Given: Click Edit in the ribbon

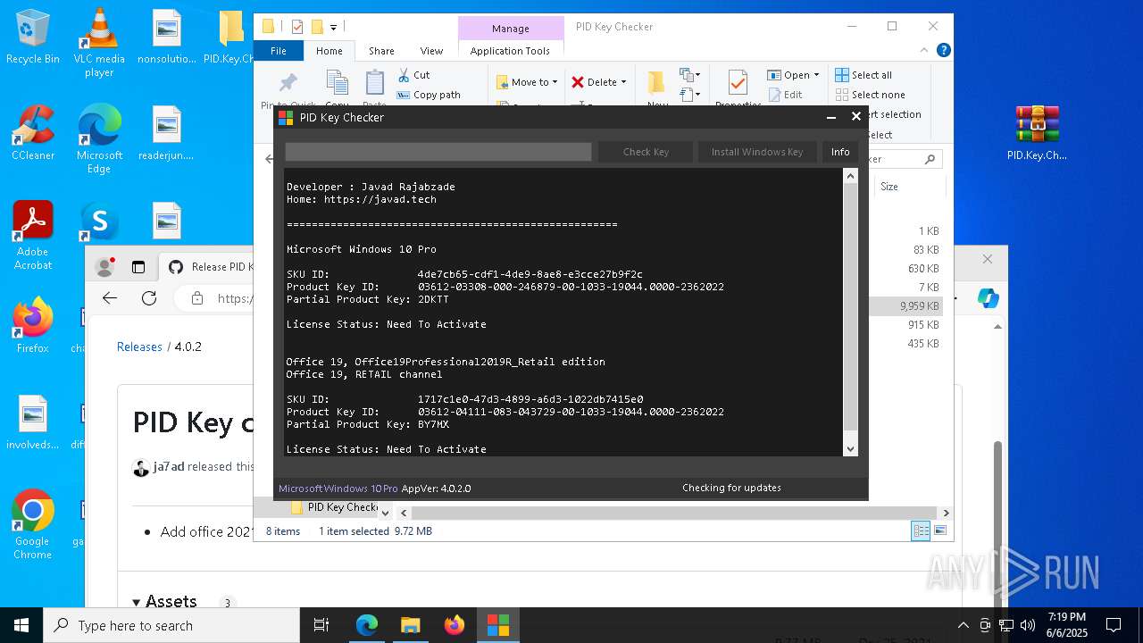Looking at the screenshot, I should 784,95.
